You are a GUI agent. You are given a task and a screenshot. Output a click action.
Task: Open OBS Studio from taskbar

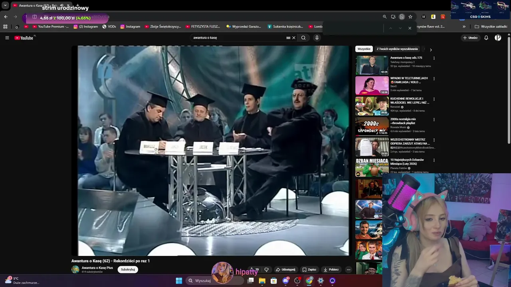pyautogui.click(x=297, y=281)
